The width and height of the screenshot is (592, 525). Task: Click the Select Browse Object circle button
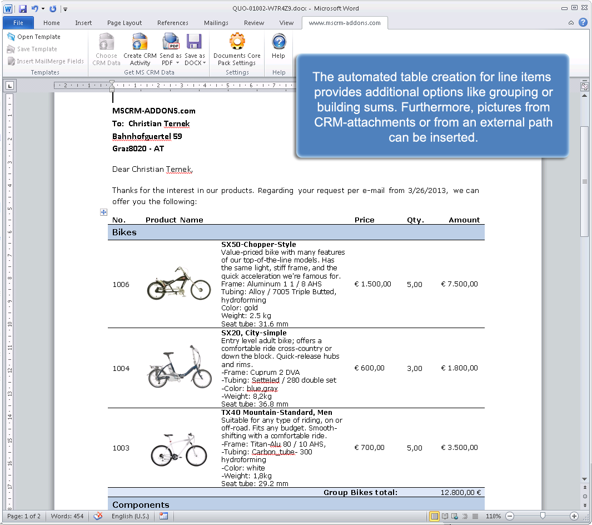tap(584, 496)
